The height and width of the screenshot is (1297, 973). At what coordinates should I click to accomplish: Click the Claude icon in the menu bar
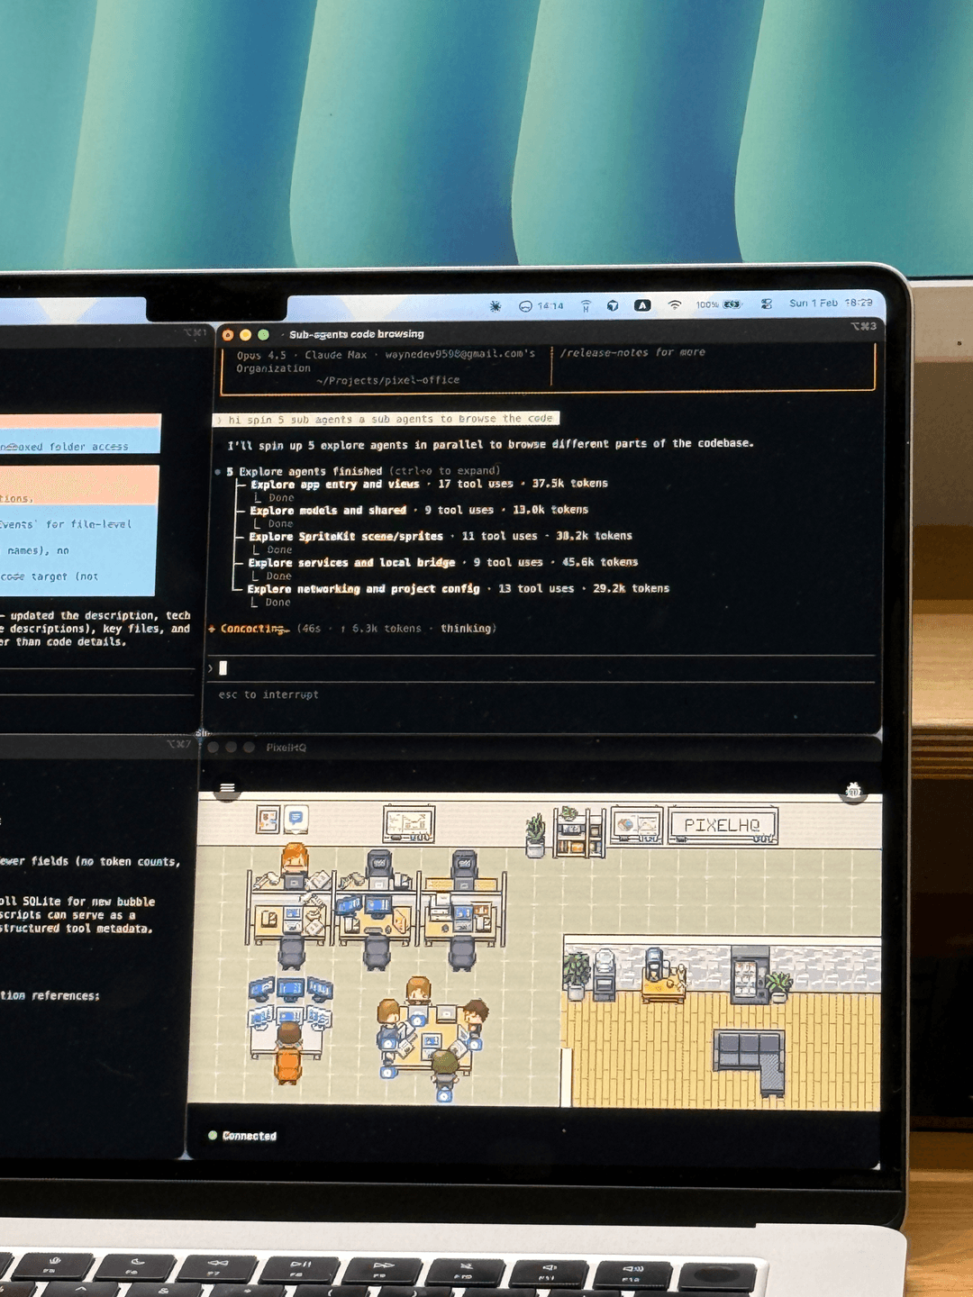642,305
